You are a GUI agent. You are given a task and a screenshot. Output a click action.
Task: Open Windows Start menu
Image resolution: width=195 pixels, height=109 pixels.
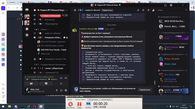point(3,106)
